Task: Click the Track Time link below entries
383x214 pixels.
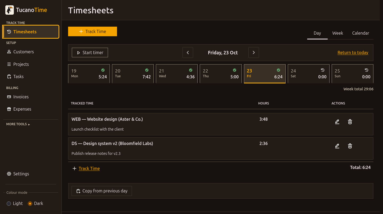Action: pos(89,168)
